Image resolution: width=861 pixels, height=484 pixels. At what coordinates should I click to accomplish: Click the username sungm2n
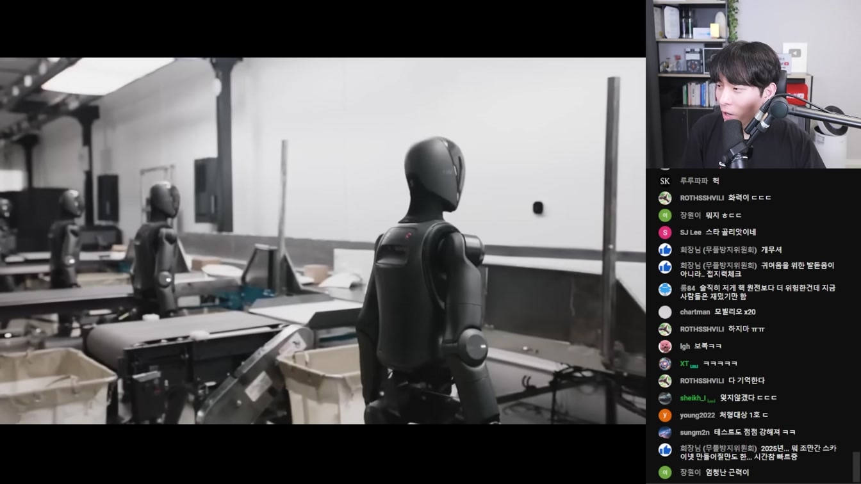[x=694, y=432]
